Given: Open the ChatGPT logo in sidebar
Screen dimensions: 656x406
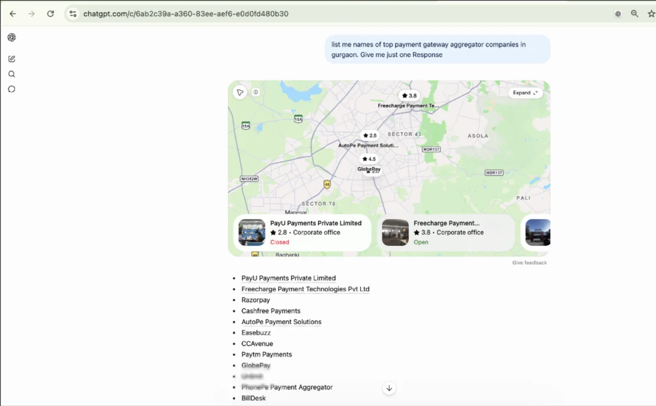Looking at the screenshot, I should 11,37.
